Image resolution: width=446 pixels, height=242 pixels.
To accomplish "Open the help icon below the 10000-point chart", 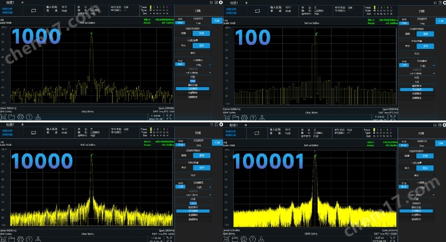I will coord(29,239).
